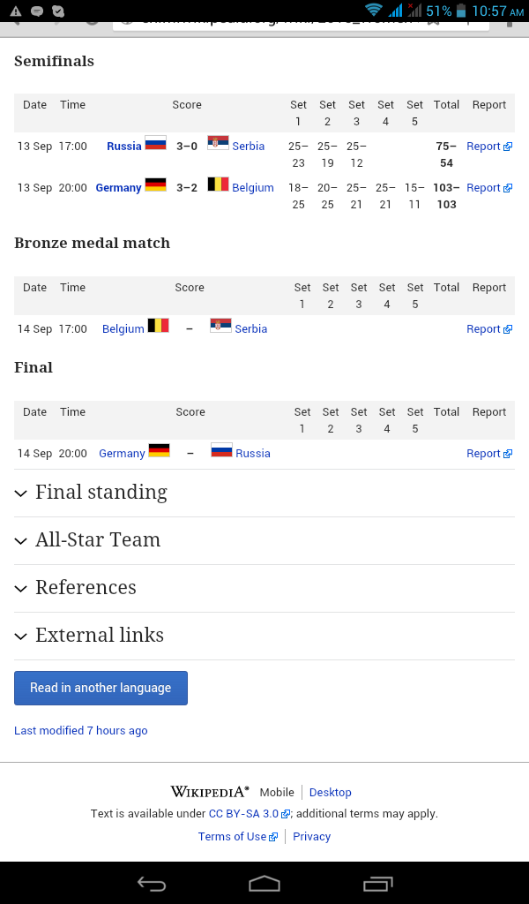This screenshot has height=904, width=529.
Task: Switch to the Desktop view link
Action: (x=330, y=792)
